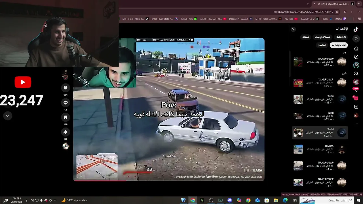363x204 pixels.
Task: Open the Friends icon in the sidebar
Action: (356, 73)
